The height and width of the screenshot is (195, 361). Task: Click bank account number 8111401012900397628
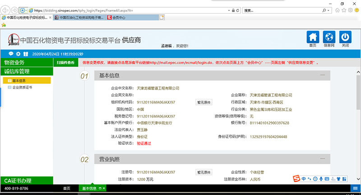[x=269, y=123]
